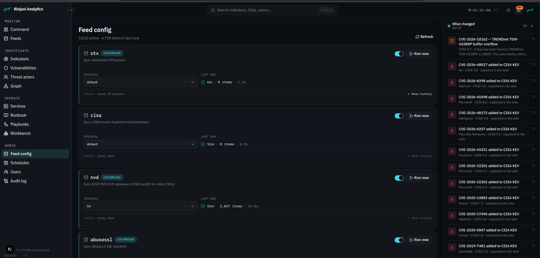Open the cisa interval dropdown
540x258 pixels.
point(140,144)
